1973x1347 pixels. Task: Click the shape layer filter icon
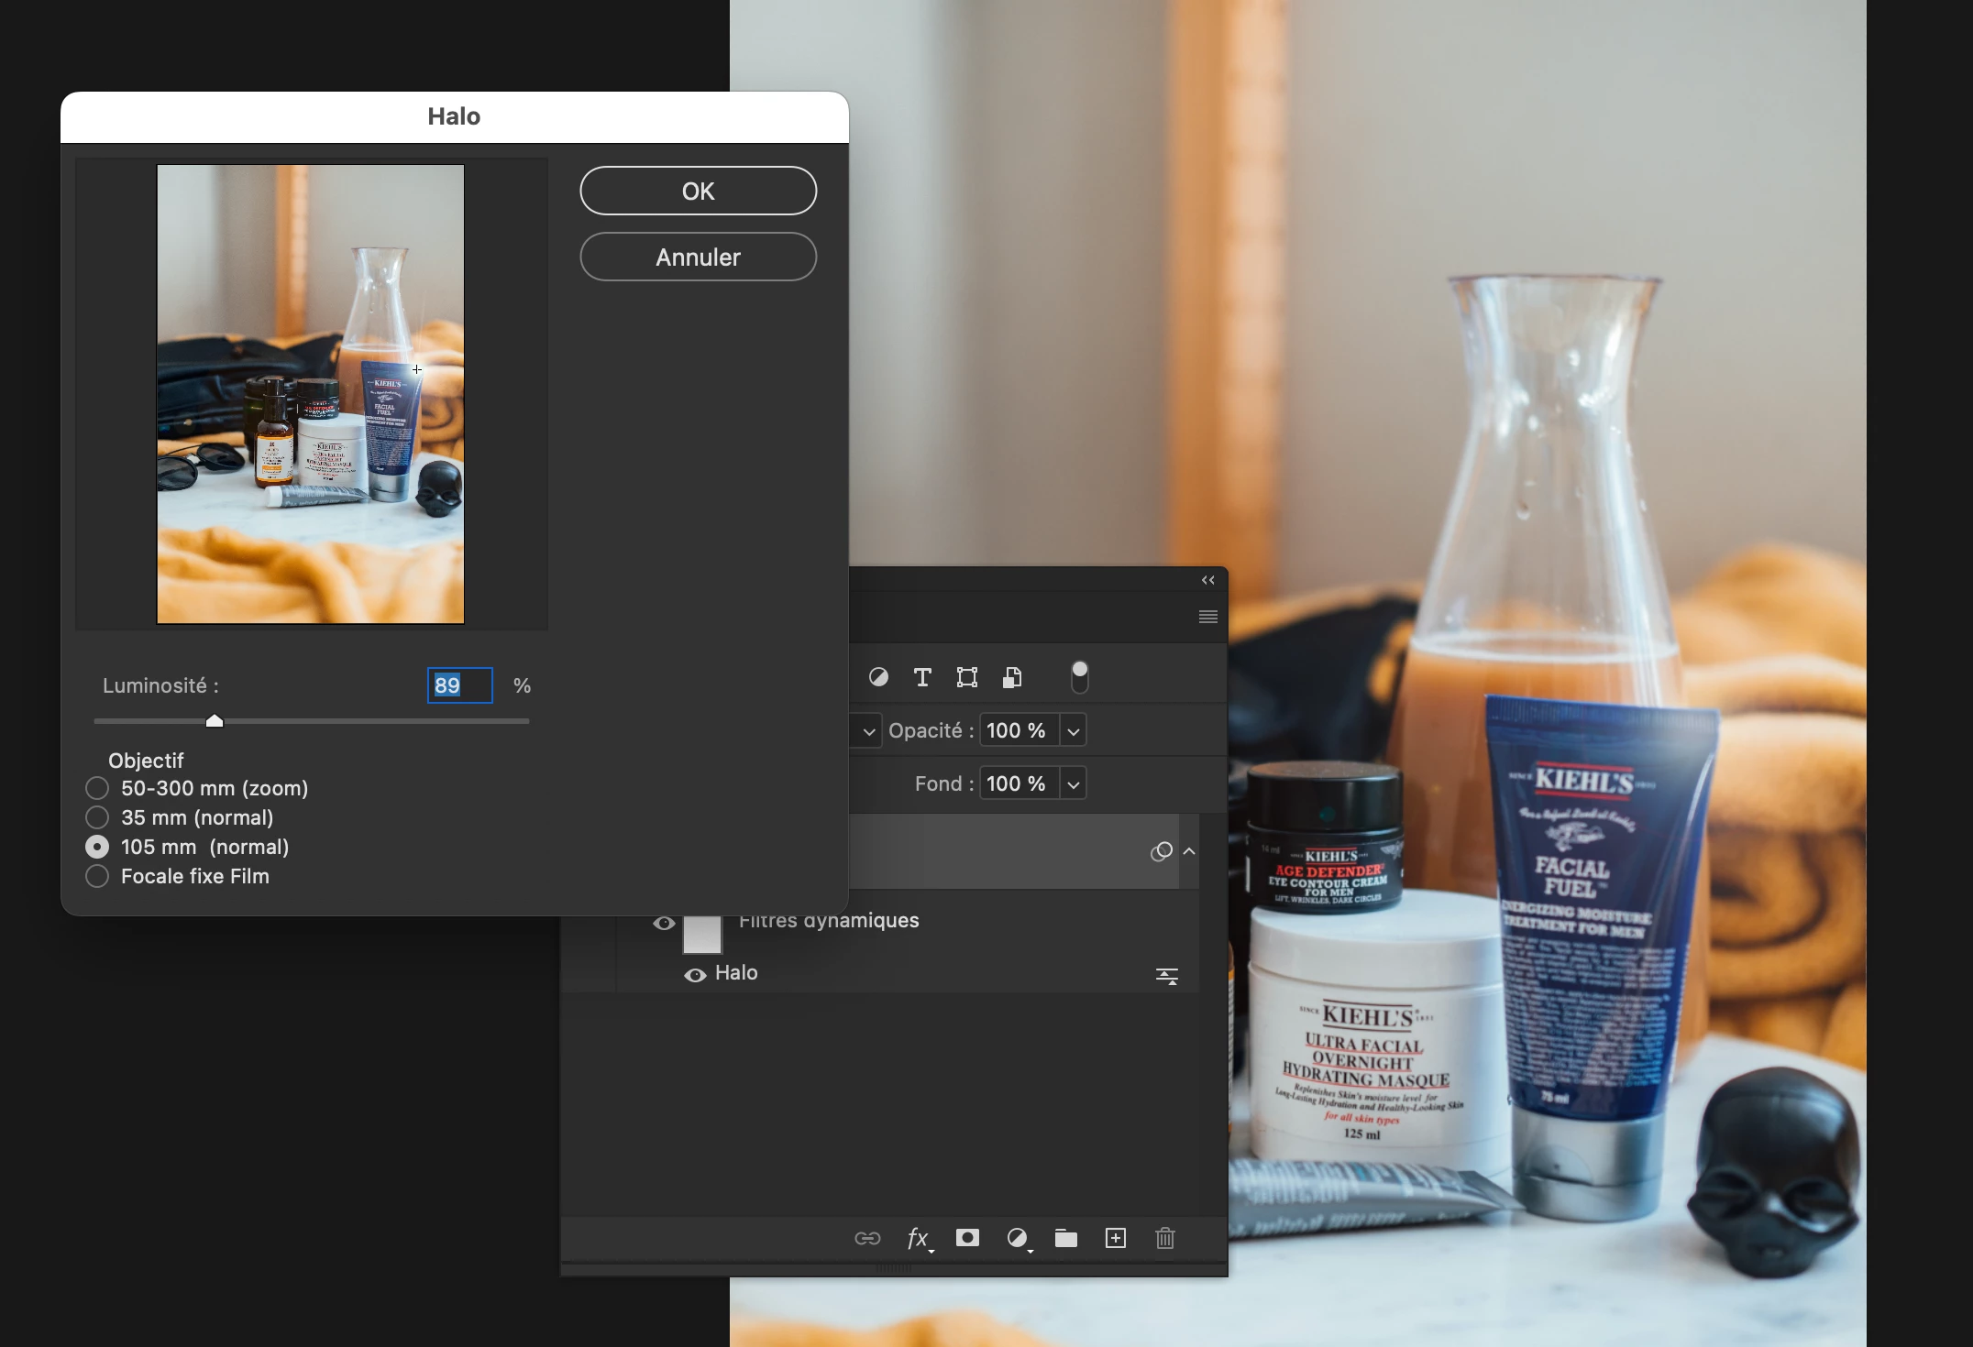click(967, 677)
